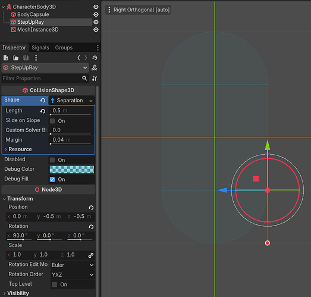Enable the Top Level checkbox
This screenshot has width=311, height=297.
coord(55,285)
